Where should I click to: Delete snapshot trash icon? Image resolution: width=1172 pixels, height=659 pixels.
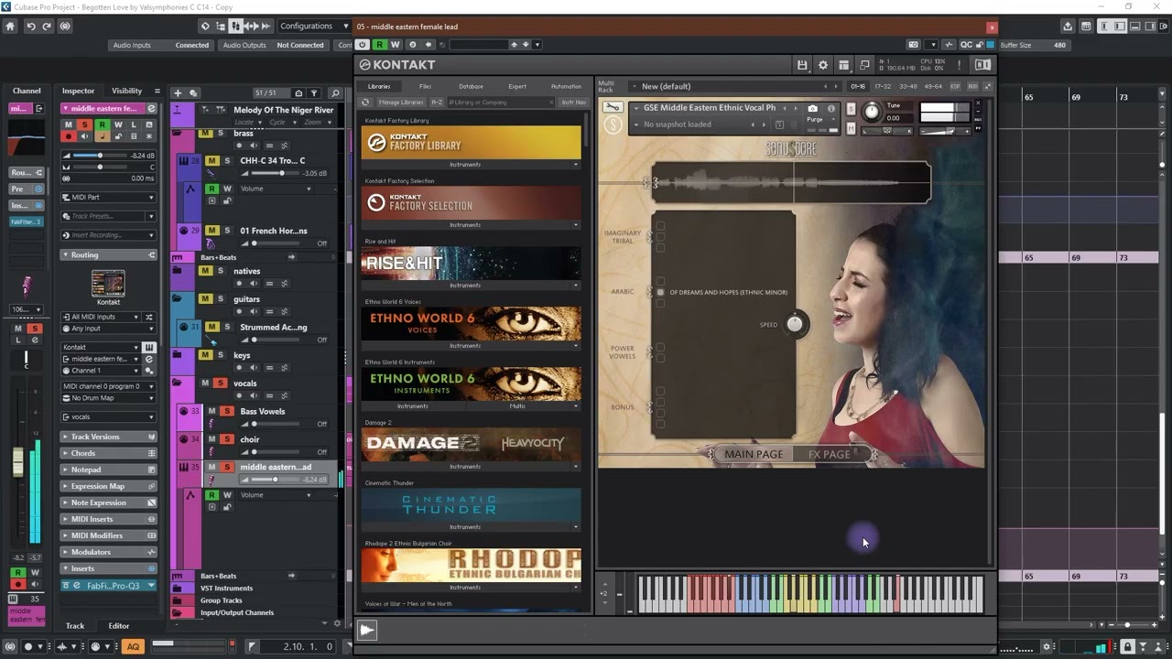pos(796,124)
